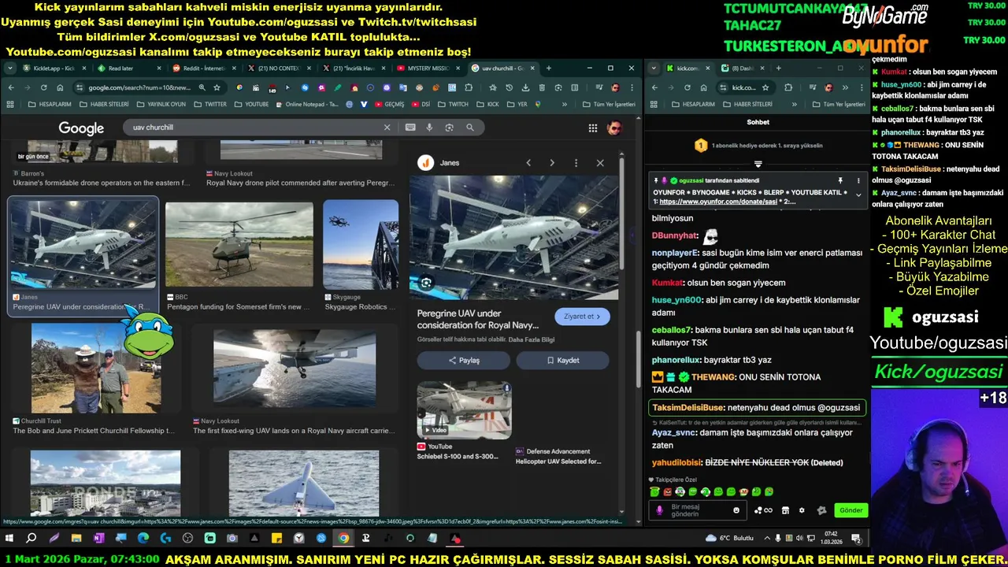Open the oyunfor.com donate link in pinned message
Image resolution: width=1008 pixels, height=567 pixels.
pyautogui.click(x=717, y=202)
